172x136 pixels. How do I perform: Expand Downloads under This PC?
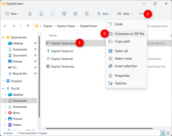pos(5,107)
